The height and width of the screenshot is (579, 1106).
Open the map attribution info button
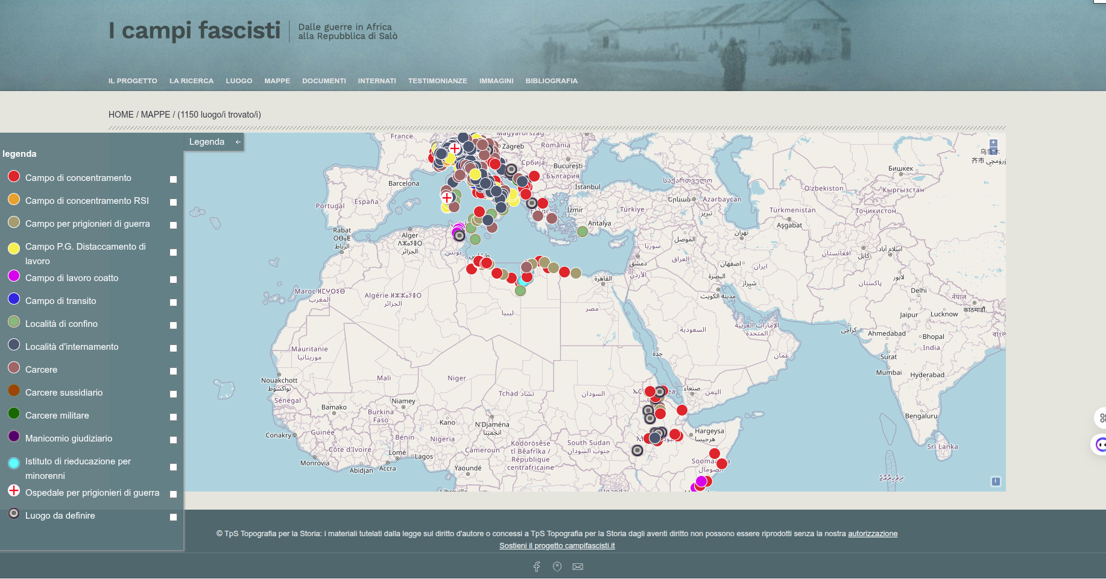996,481
